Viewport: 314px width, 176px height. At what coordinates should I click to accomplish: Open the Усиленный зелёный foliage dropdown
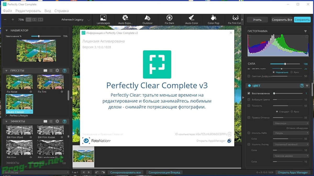pyautogui.click(x=291, y=144)
